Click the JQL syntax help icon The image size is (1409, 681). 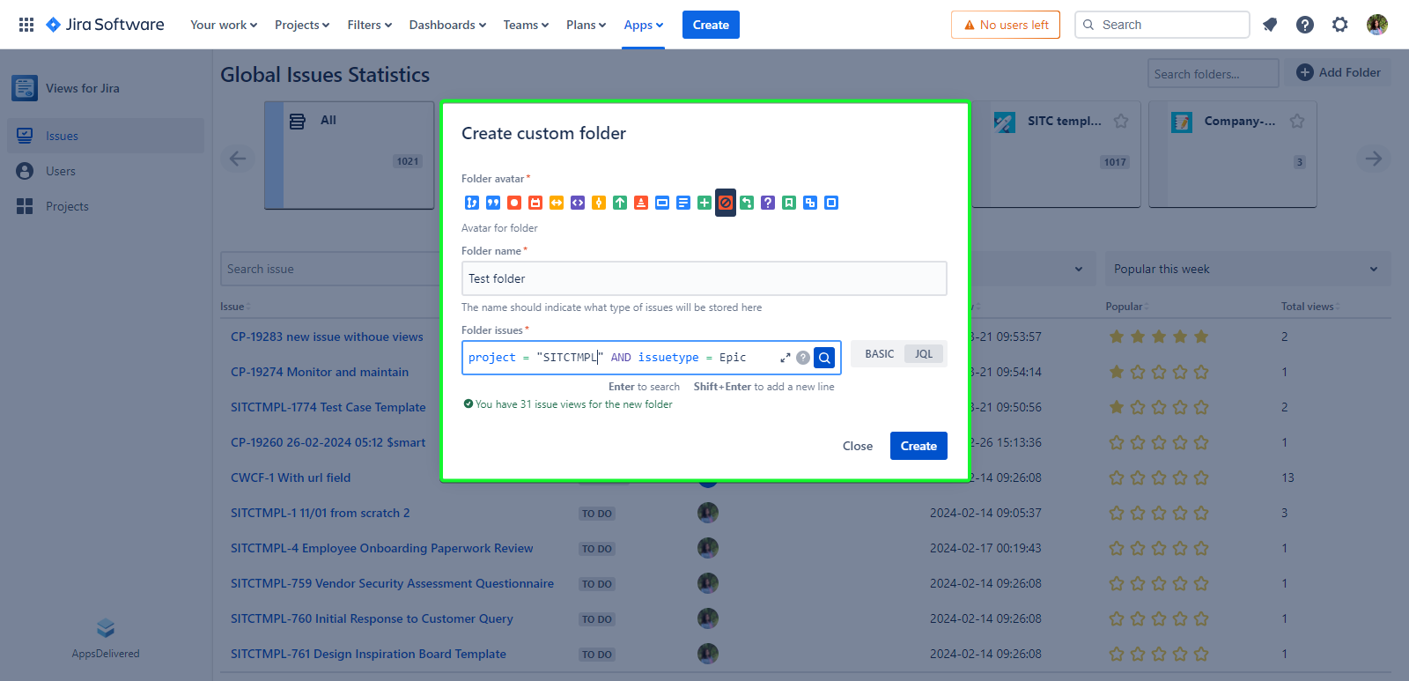(x=803, y=358)
